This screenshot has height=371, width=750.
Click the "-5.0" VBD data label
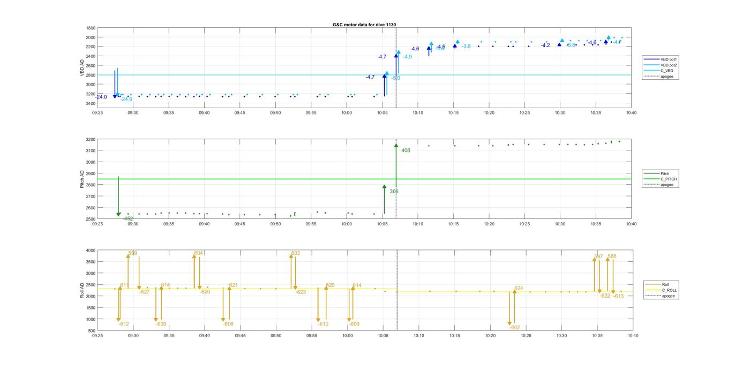(396, 78)
